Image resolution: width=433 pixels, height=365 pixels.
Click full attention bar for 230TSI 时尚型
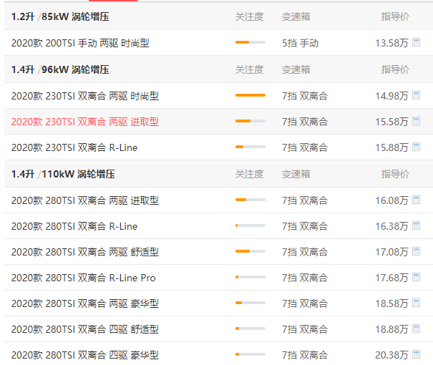click(x=250, y=95)
